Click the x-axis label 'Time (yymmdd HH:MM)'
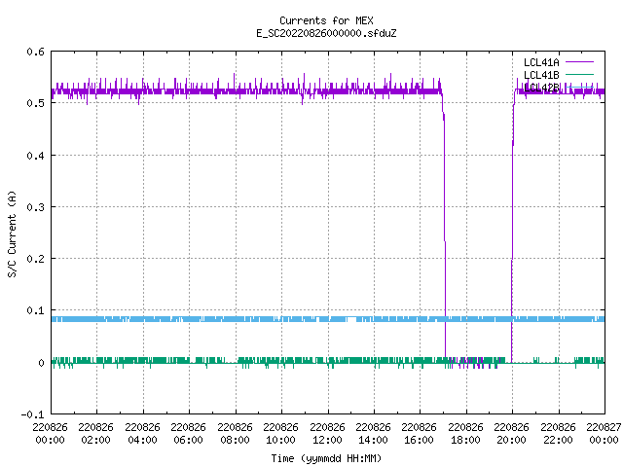623x467 pixels. (326, 458)
